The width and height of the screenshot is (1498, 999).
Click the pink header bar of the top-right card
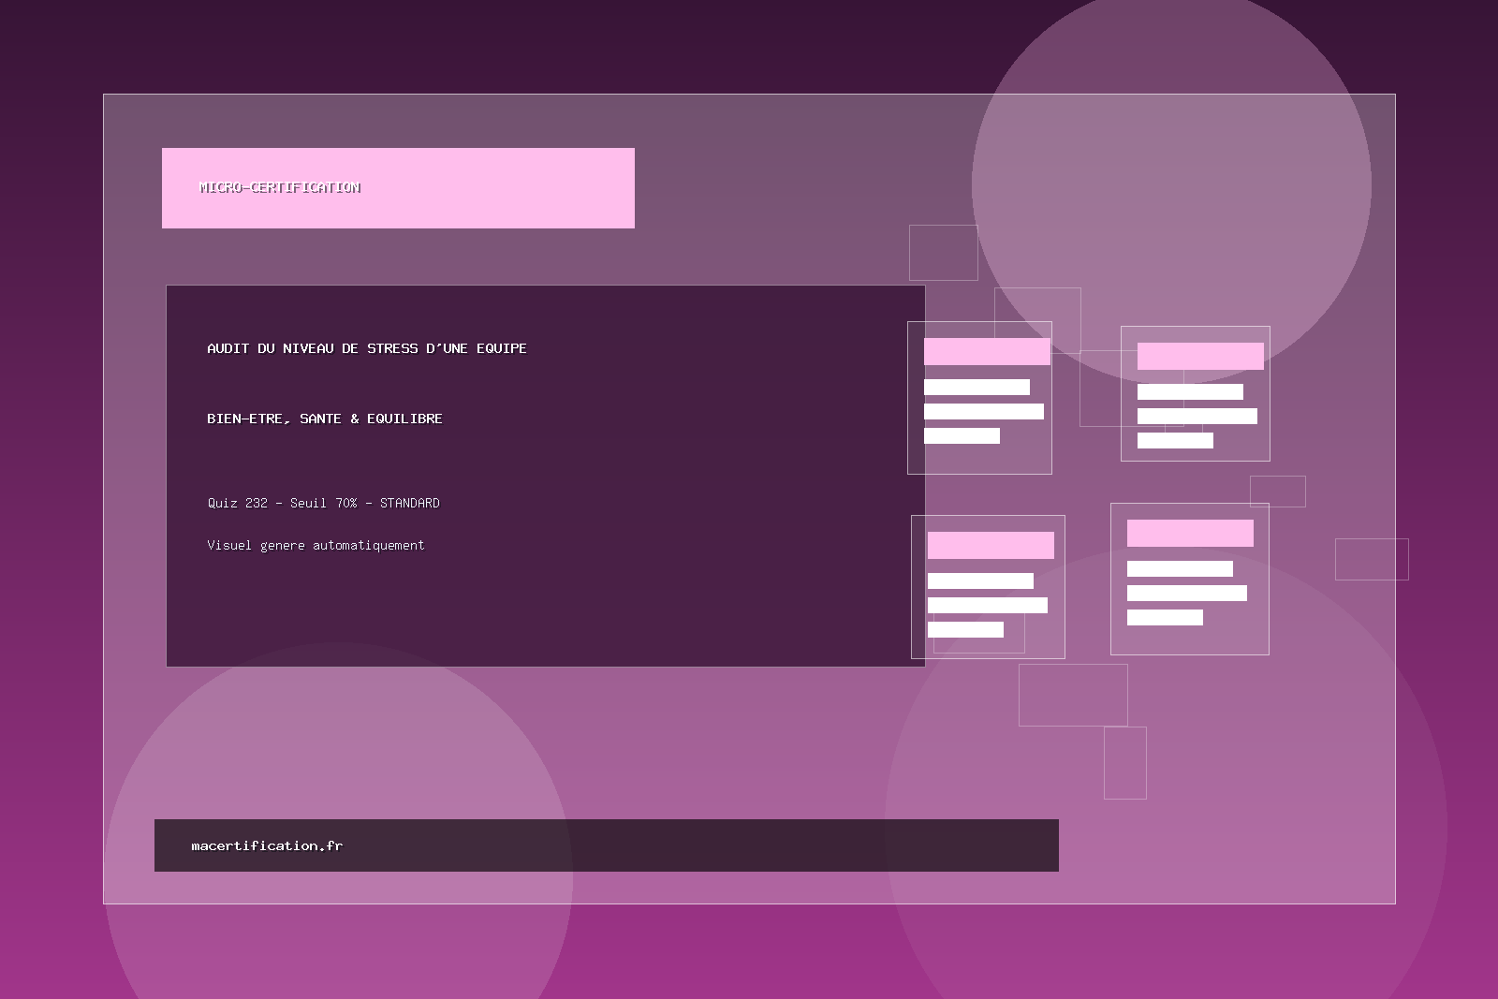click(x=1200, y=356)
